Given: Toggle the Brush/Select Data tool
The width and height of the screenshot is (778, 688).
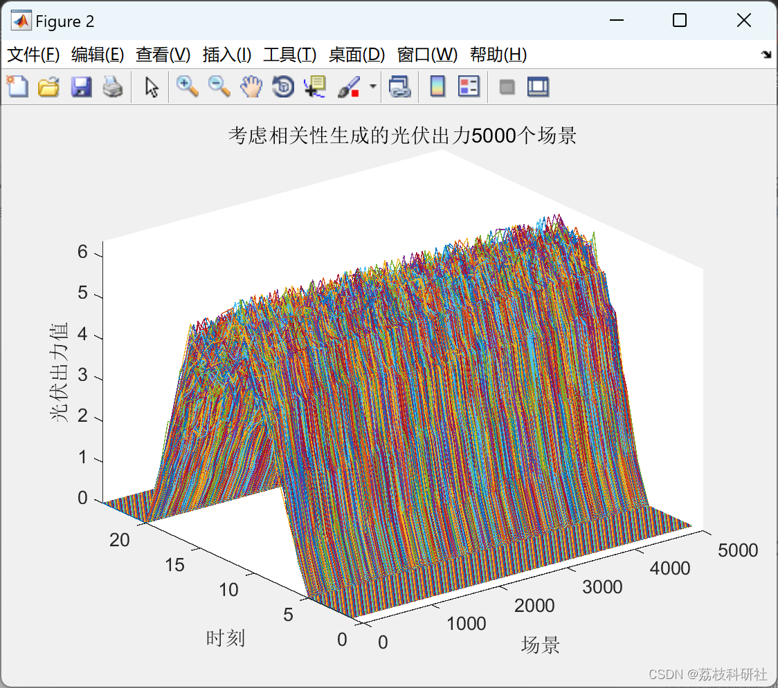Looking at the screenshot, I should [x=349, y=86].
